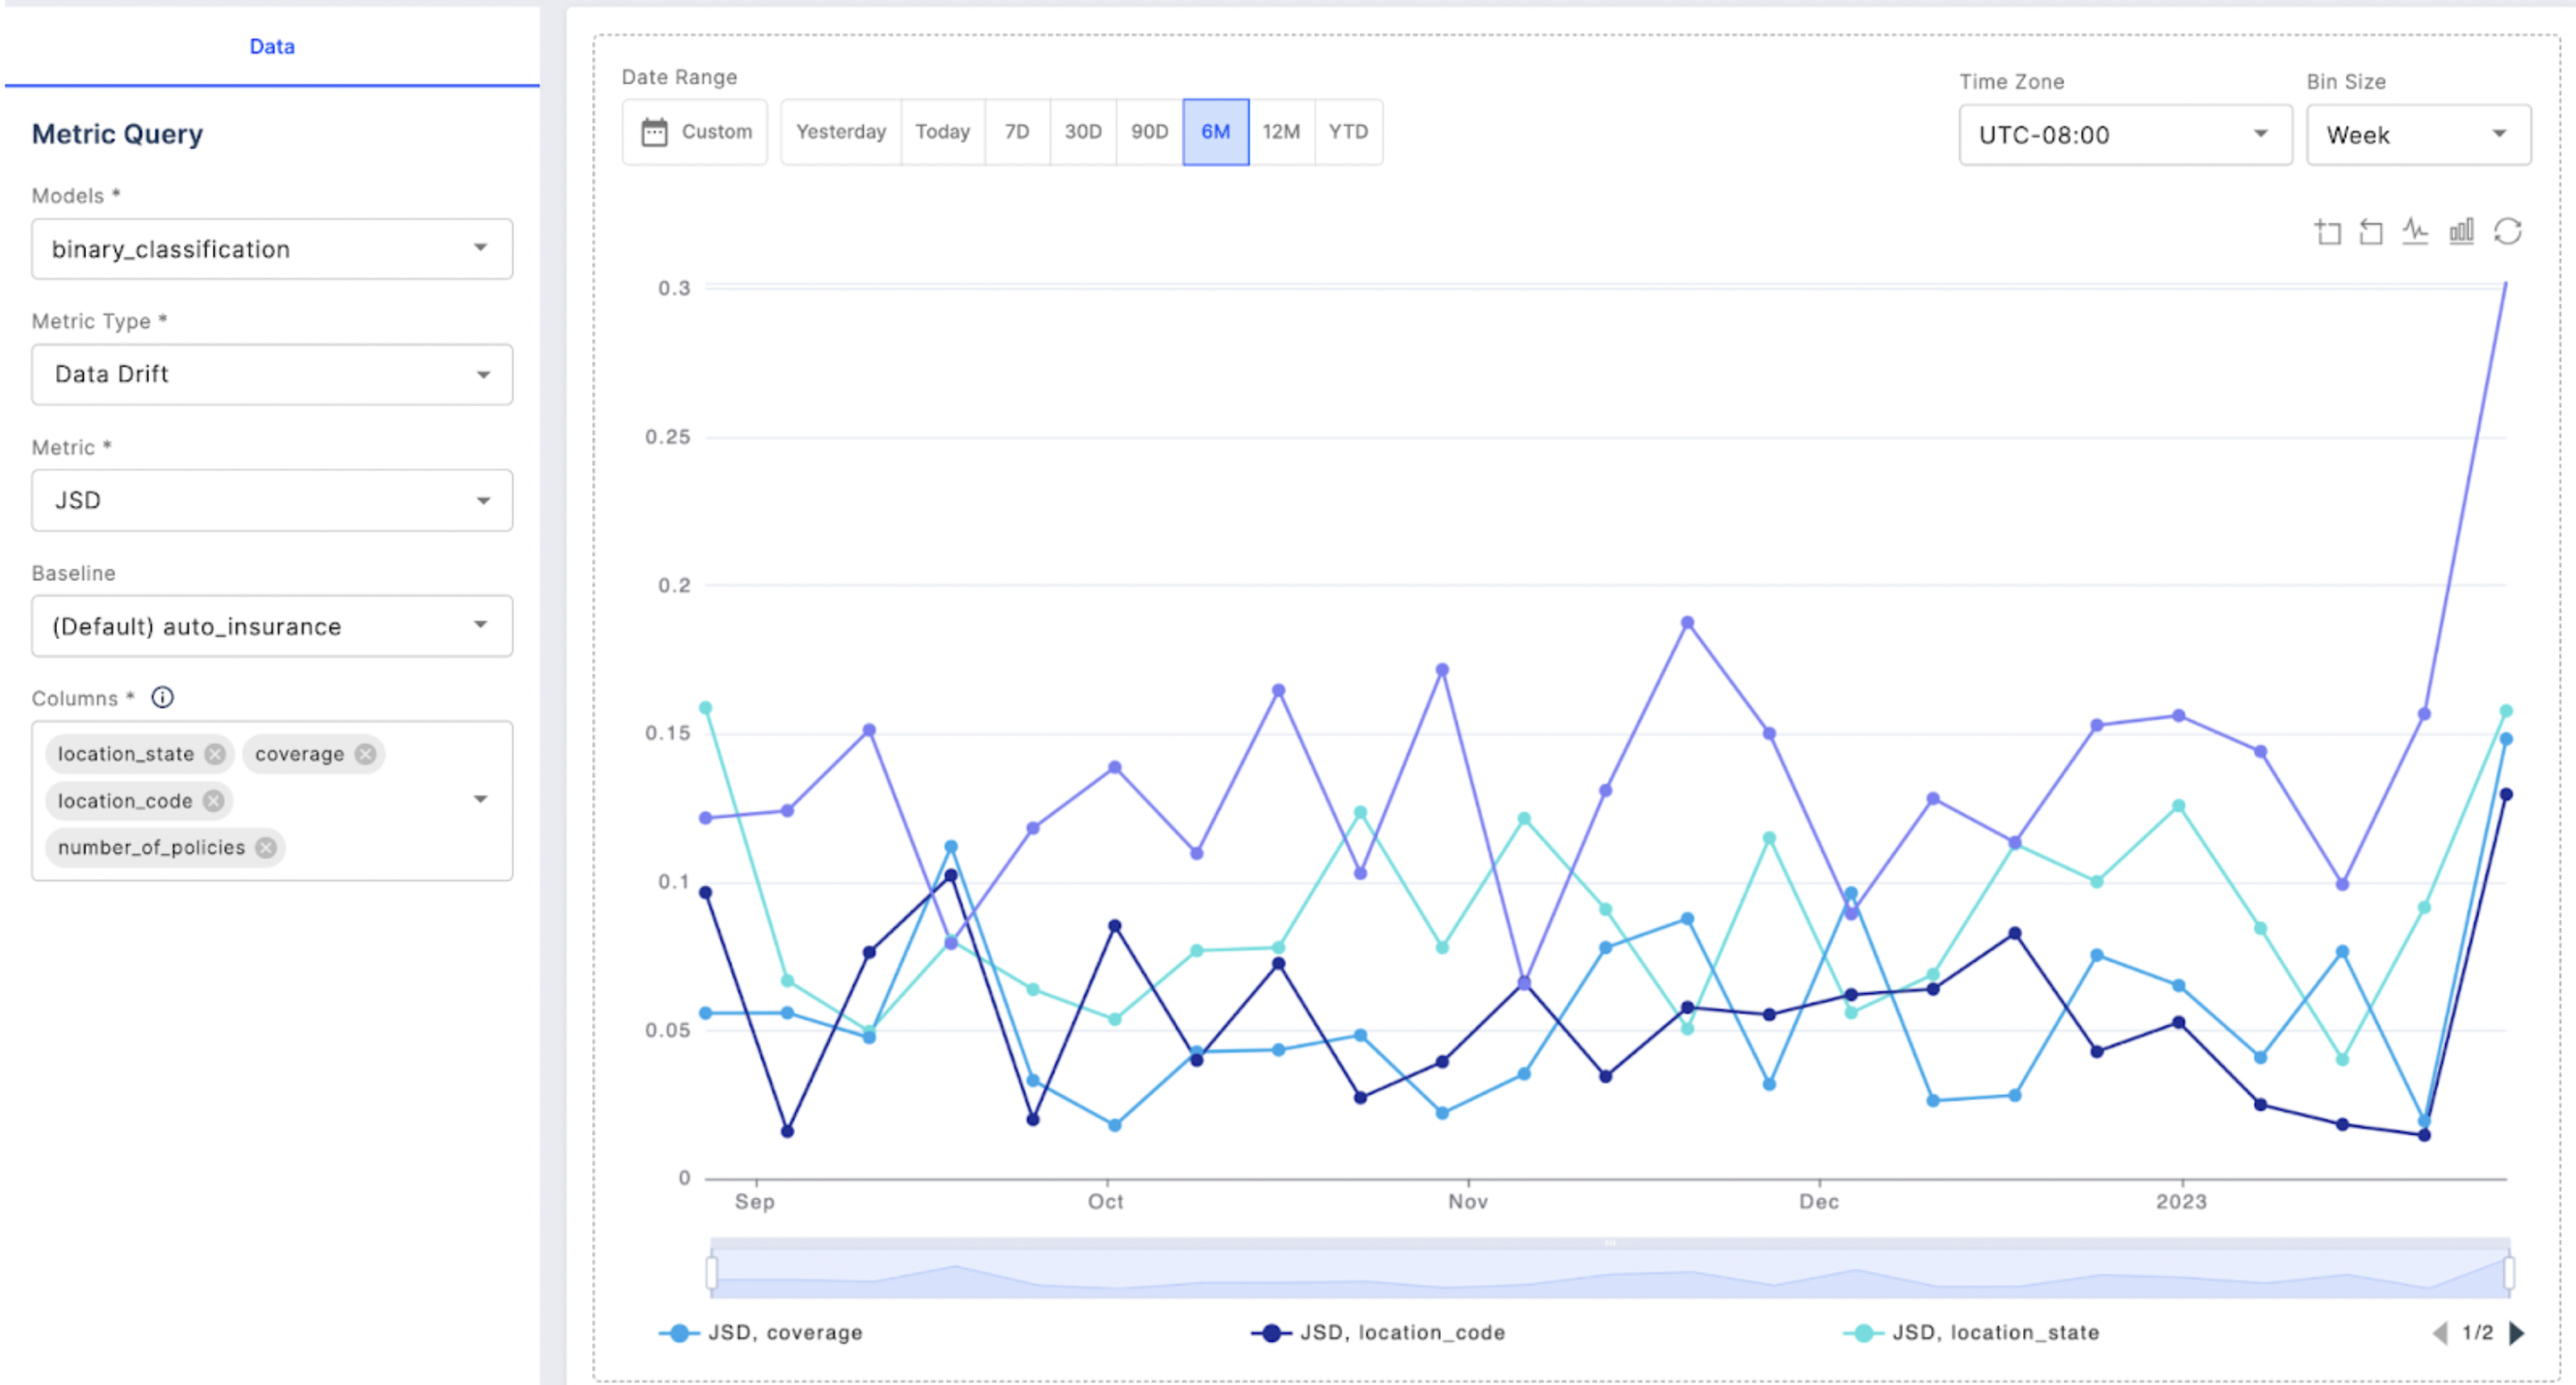Toggle JSD, coverage series in legend
The image size is (2576, 1385).
tap(762, 1332)
